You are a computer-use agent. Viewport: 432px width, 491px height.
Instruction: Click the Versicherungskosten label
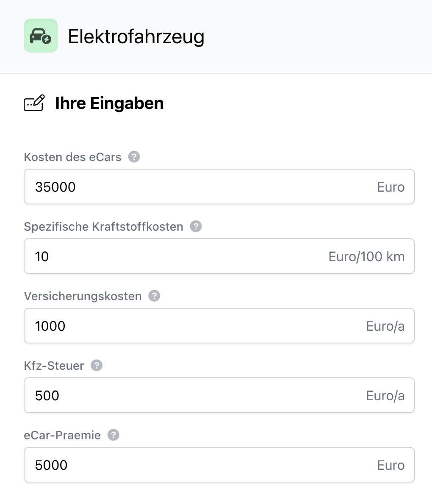point(83,296)
